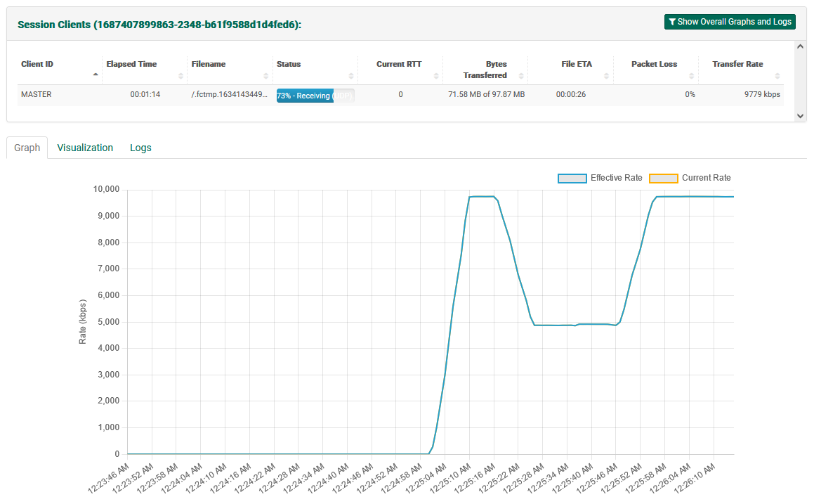Sort by Filename column header
This screenshot has width=814, height=504.
tap(230, 70)
